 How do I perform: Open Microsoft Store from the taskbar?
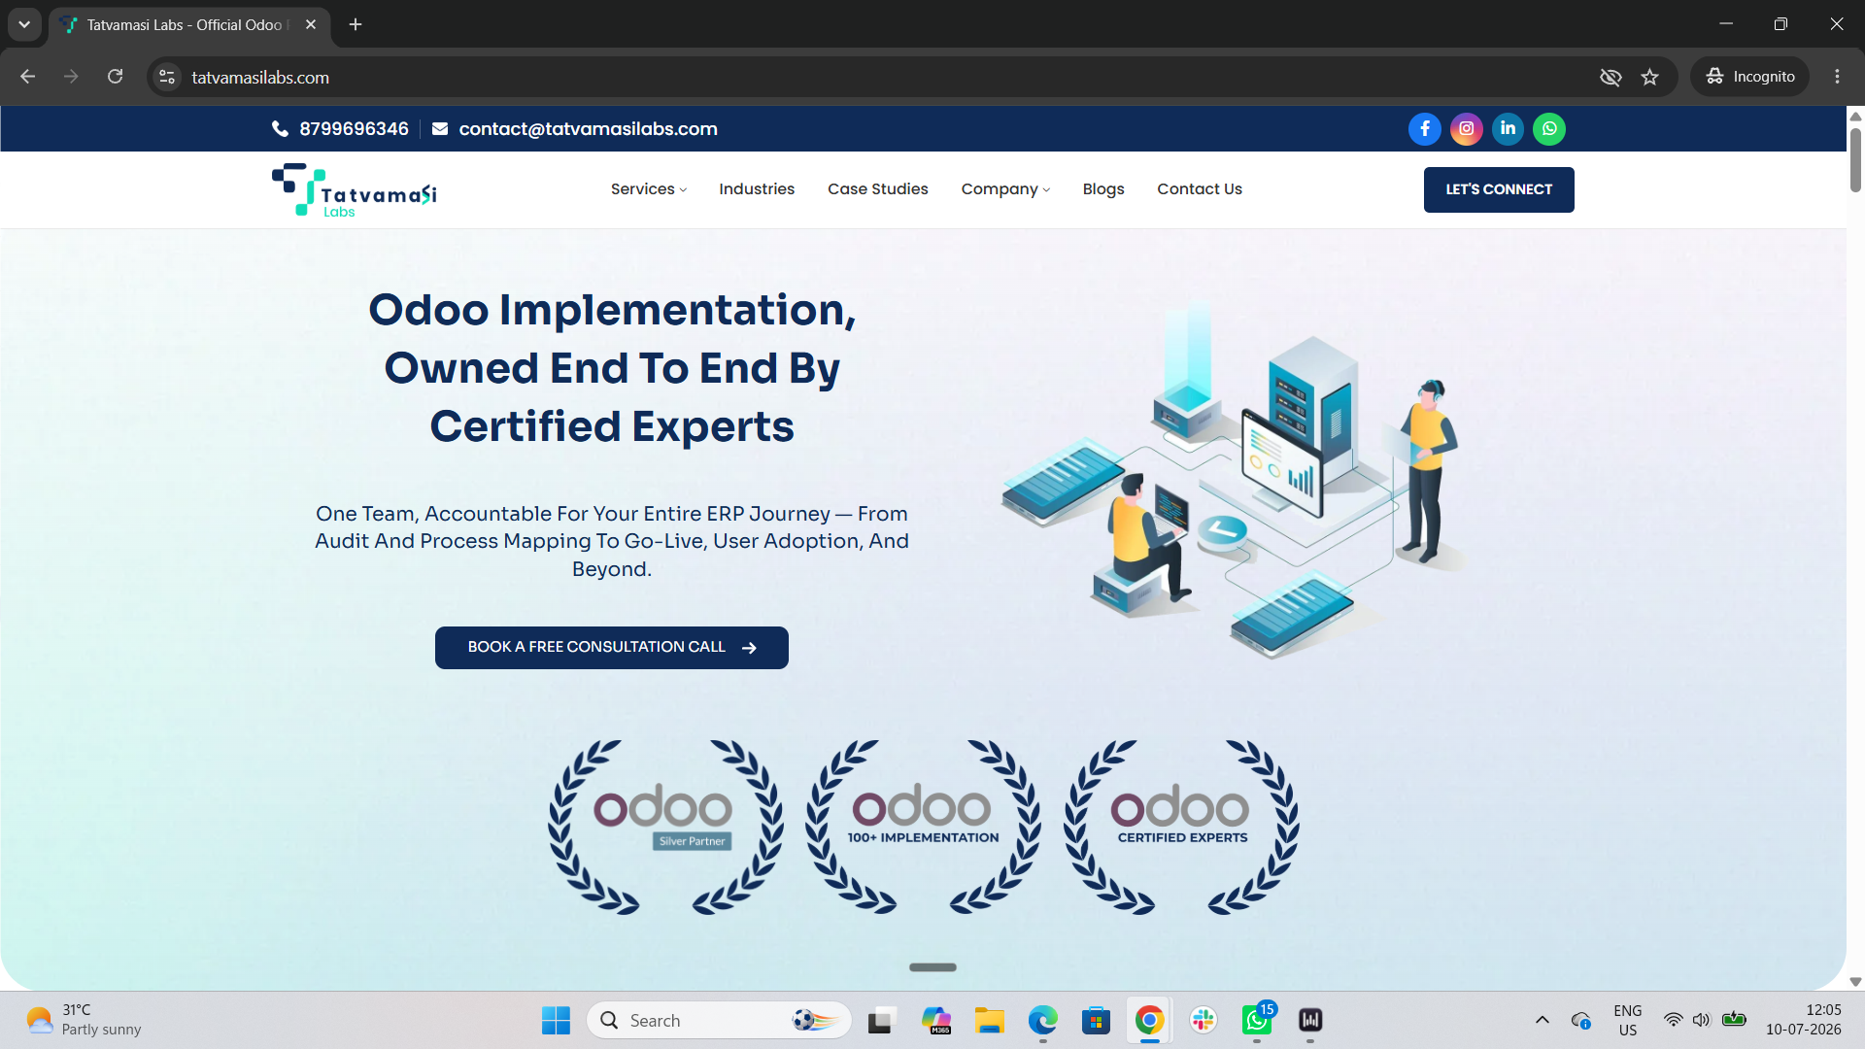[1097, 1021]
